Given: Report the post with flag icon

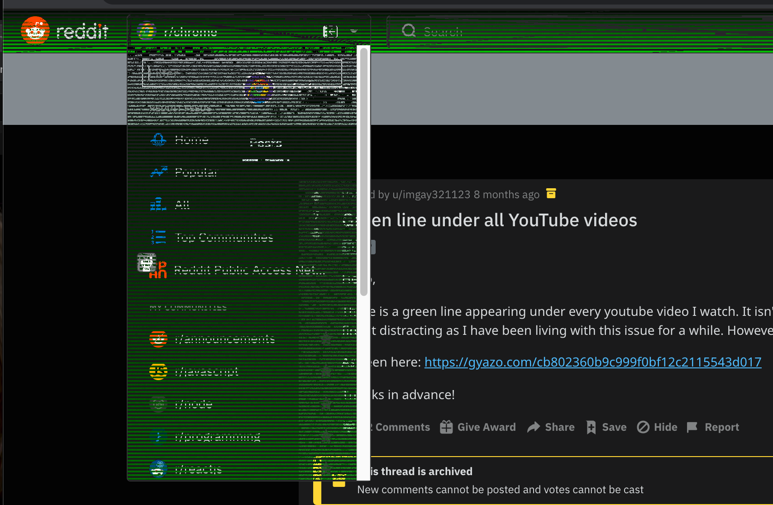Looking at the screenshot, I should (x=713, y=427).
